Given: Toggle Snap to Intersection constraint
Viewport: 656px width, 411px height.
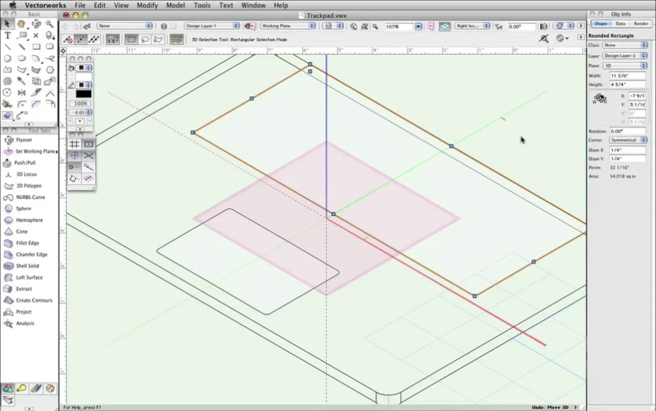Looking at the screenshot, I should (x=89, y=155).
